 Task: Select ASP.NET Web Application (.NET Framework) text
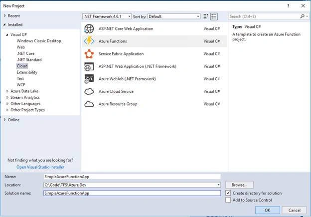point(137,66)
